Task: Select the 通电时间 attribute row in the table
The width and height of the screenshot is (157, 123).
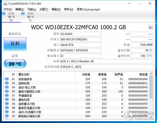Action: (76, 100)
